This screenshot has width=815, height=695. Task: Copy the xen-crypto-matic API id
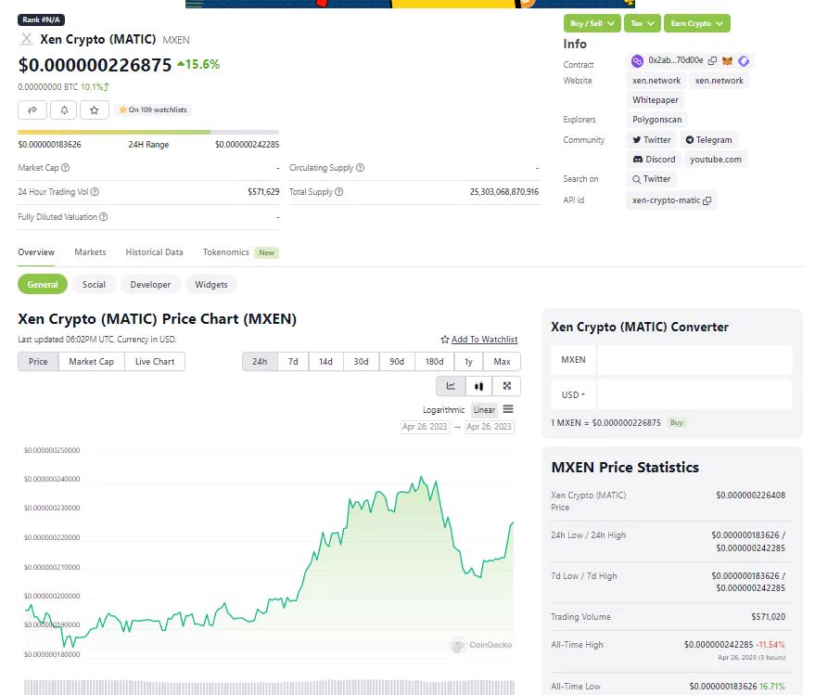click(707, 200)
